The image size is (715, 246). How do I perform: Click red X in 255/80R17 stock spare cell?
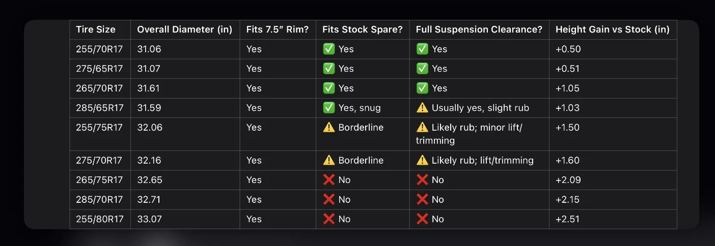tap(328, 219)
